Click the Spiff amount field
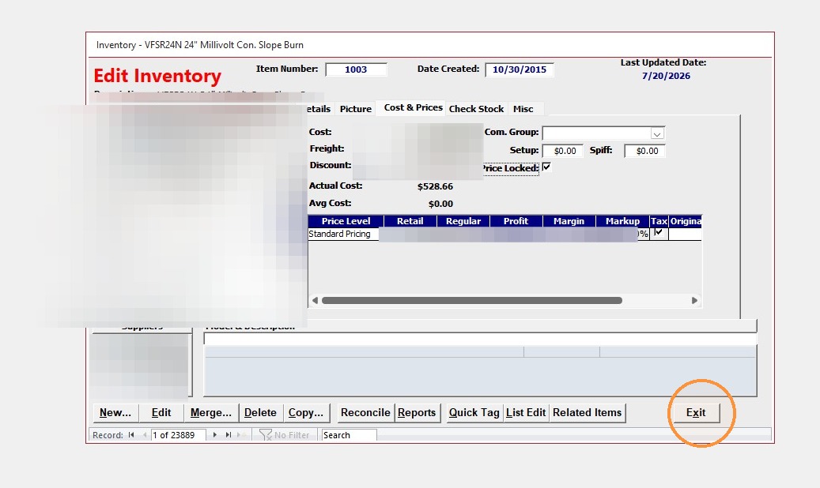 coord(644,151)
